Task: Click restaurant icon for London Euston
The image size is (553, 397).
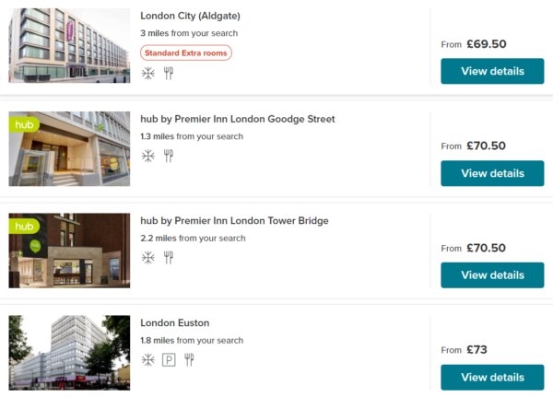Action: pyautogui.click(x=189, y=360)
